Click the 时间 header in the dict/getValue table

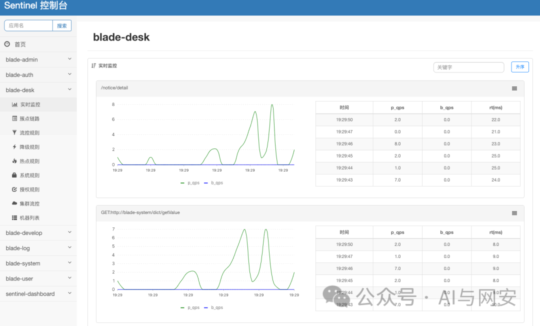344,232
